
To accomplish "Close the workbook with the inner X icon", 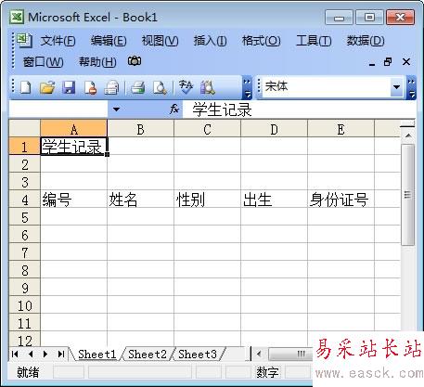I will coord(406,62).
